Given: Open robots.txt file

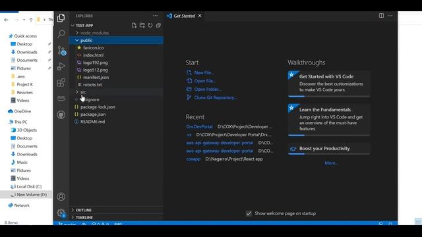Looking at the screenshot, I should (x=92, y=85).
